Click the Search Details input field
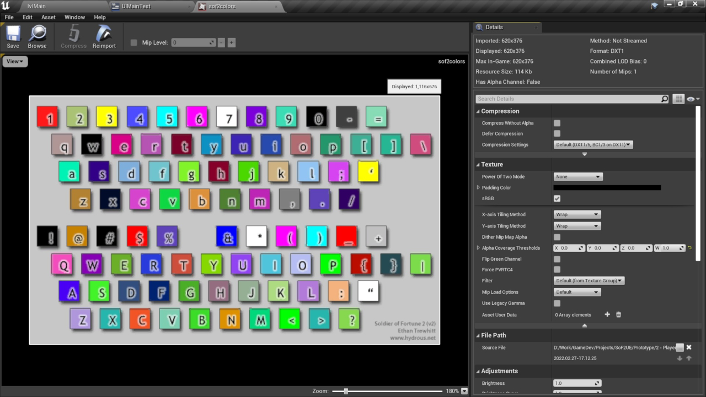 [x=568, y=99]
